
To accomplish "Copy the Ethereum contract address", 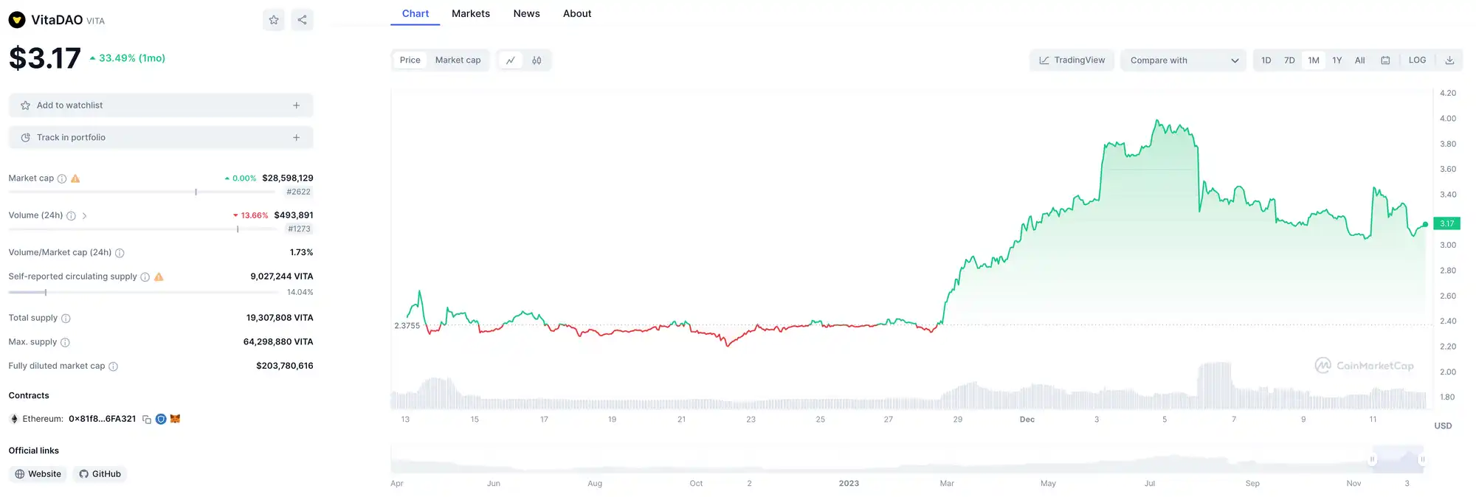I will [x=147, y=420].
